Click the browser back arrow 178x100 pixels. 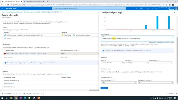[x=2, y=5]
